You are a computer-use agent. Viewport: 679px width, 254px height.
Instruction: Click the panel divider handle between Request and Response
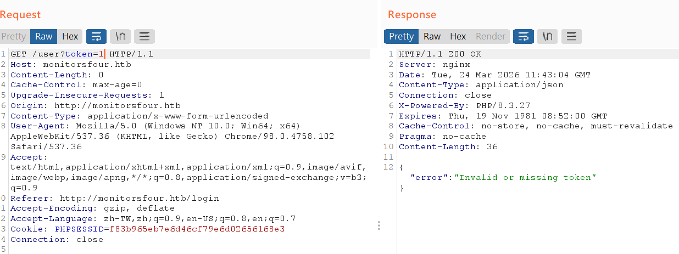tap(378, 225)
